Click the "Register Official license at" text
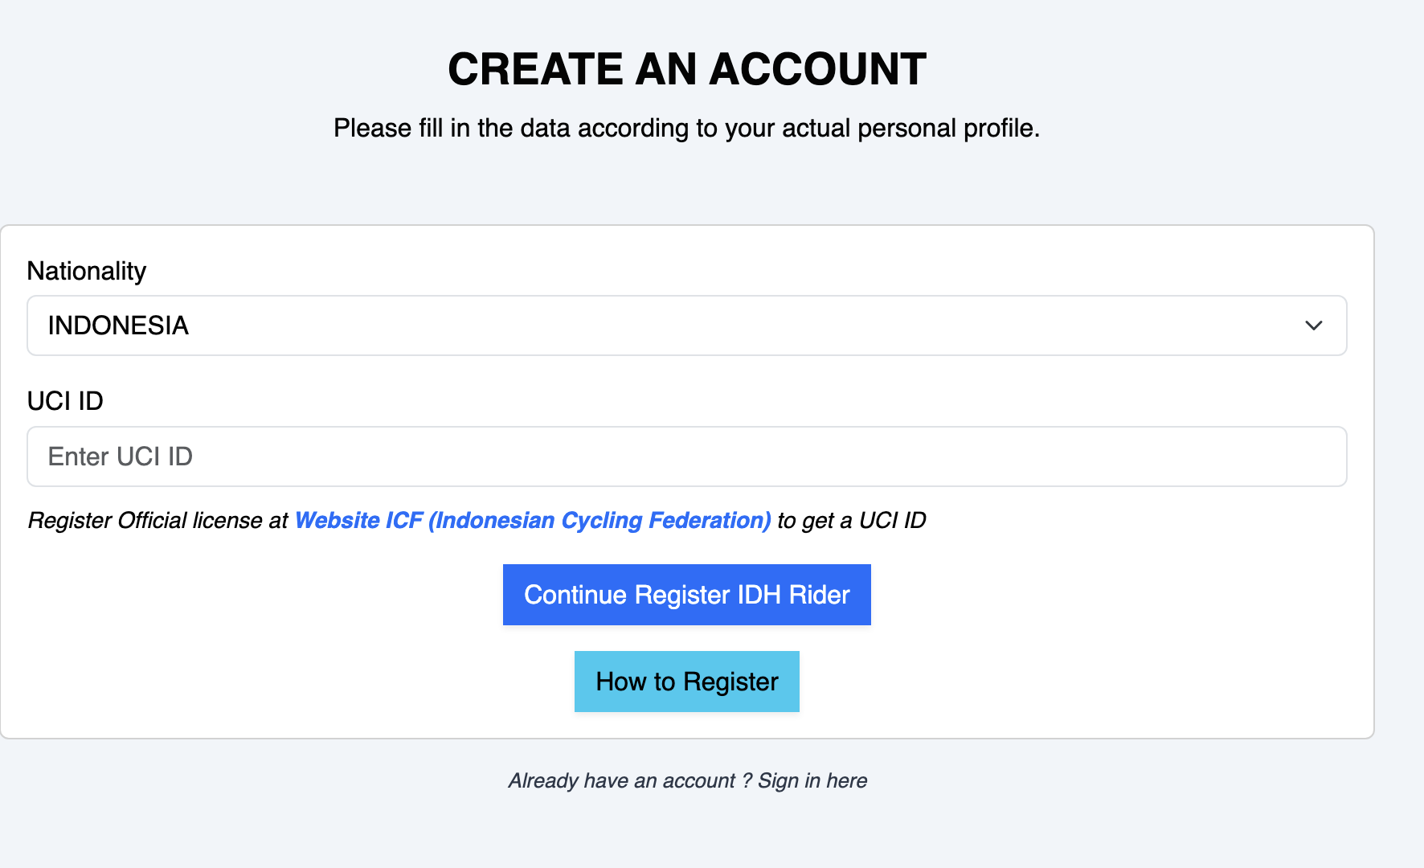 pyautogui.click(x=158, y=521)
